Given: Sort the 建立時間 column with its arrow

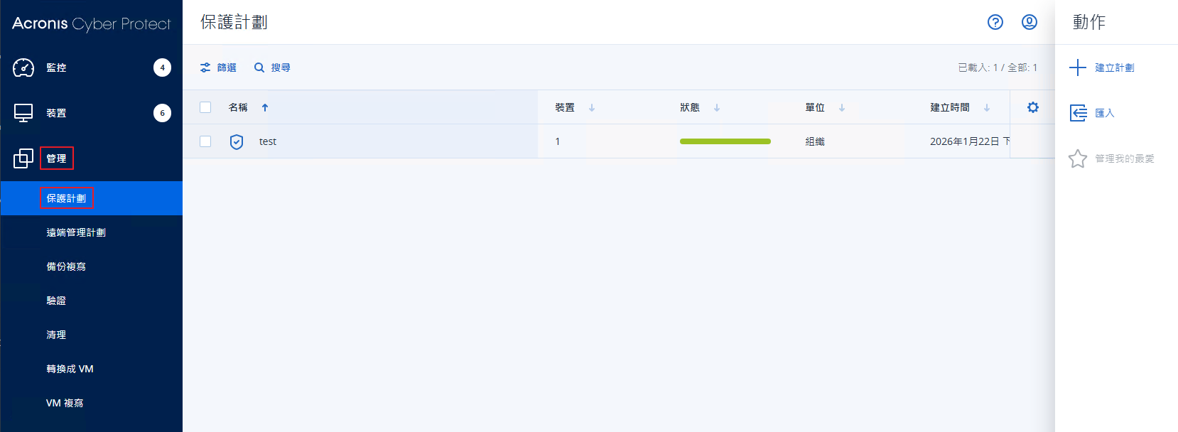Looking at the screenshot, I should [987, 107].
